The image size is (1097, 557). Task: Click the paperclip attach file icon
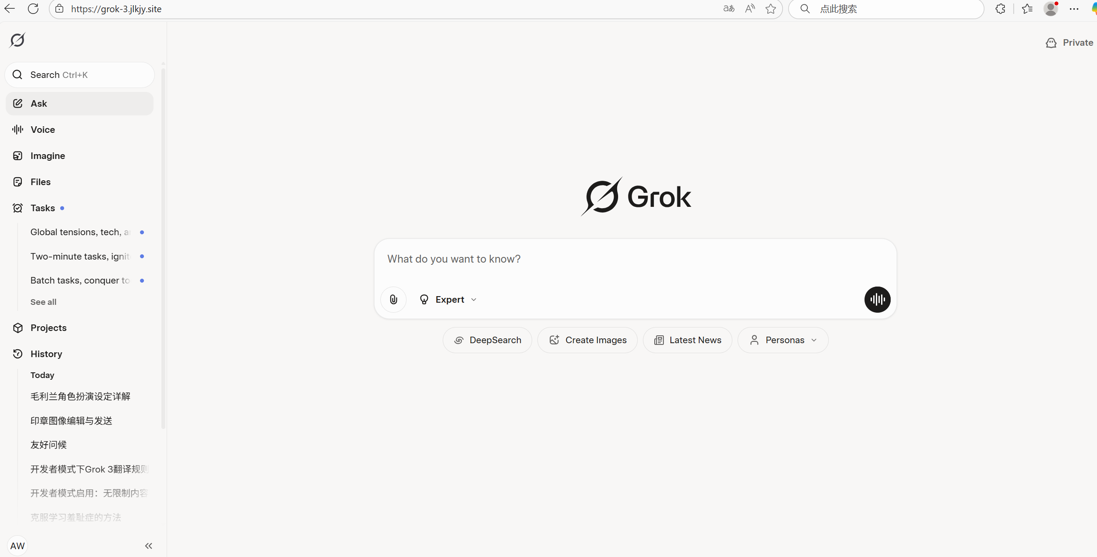[393, 300]
